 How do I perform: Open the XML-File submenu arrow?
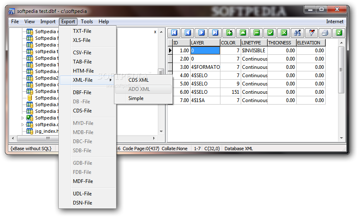coord(111,80)
